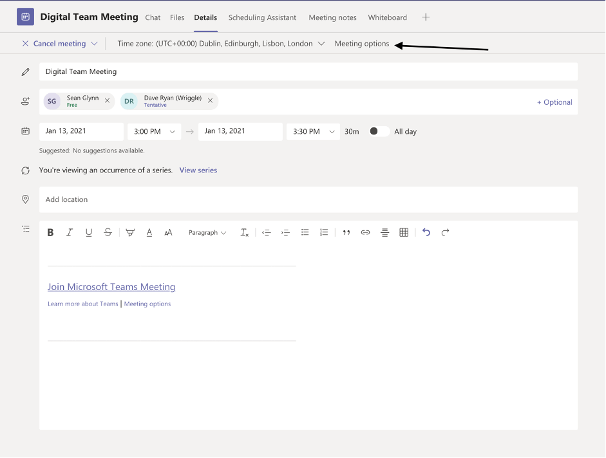Open the font color tool
Screen dimensions: 606x458
(x=149, y=232)
